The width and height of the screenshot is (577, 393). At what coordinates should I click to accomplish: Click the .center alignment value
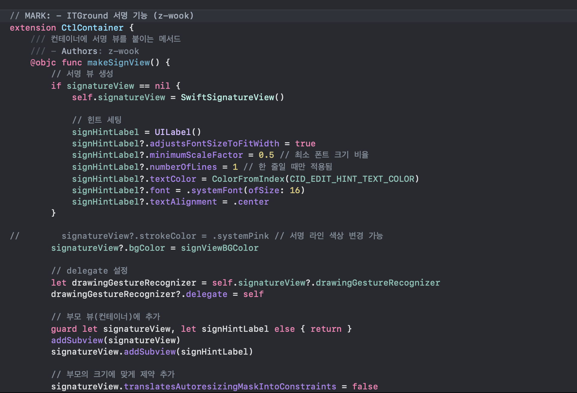tap(251, 202)
